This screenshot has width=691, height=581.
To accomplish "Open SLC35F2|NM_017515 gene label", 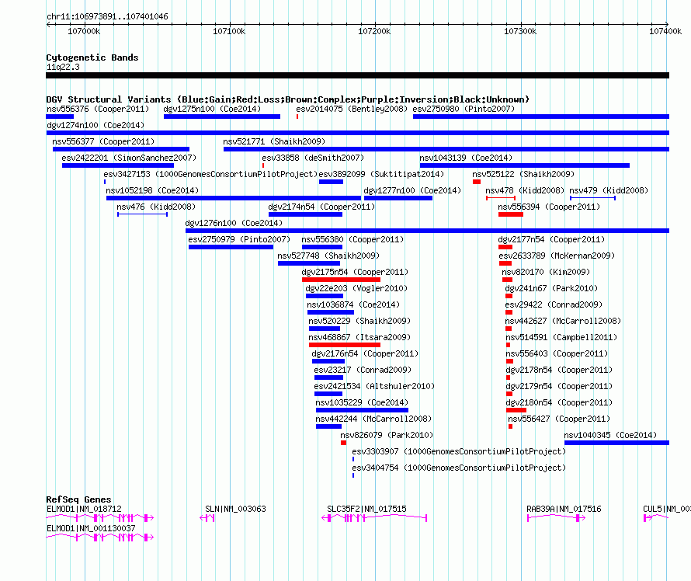I will [366, 509].
